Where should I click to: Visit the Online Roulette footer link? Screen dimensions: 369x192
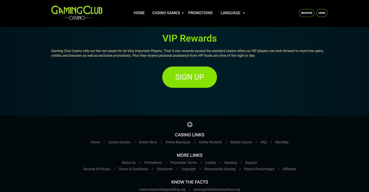coord(210,142)
